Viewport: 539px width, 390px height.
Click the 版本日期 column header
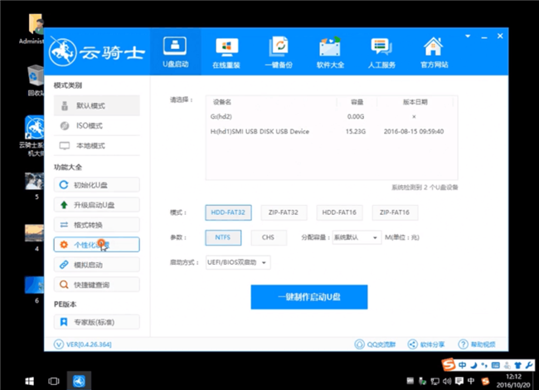tap(415, 102)
